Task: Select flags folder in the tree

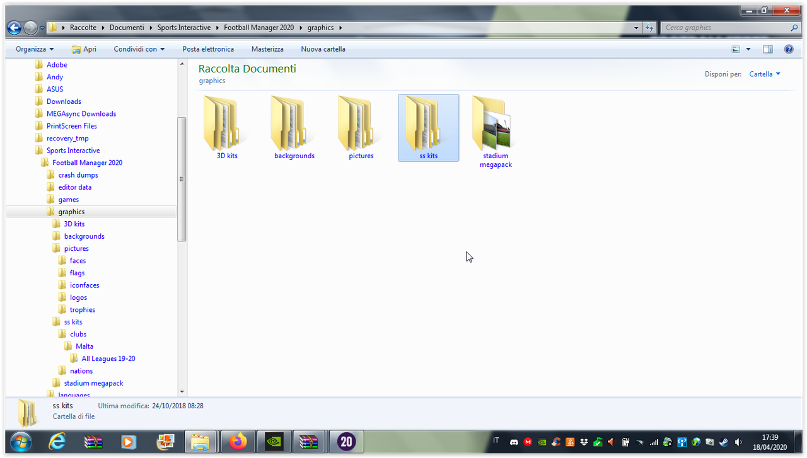Action: click(77, 273)
